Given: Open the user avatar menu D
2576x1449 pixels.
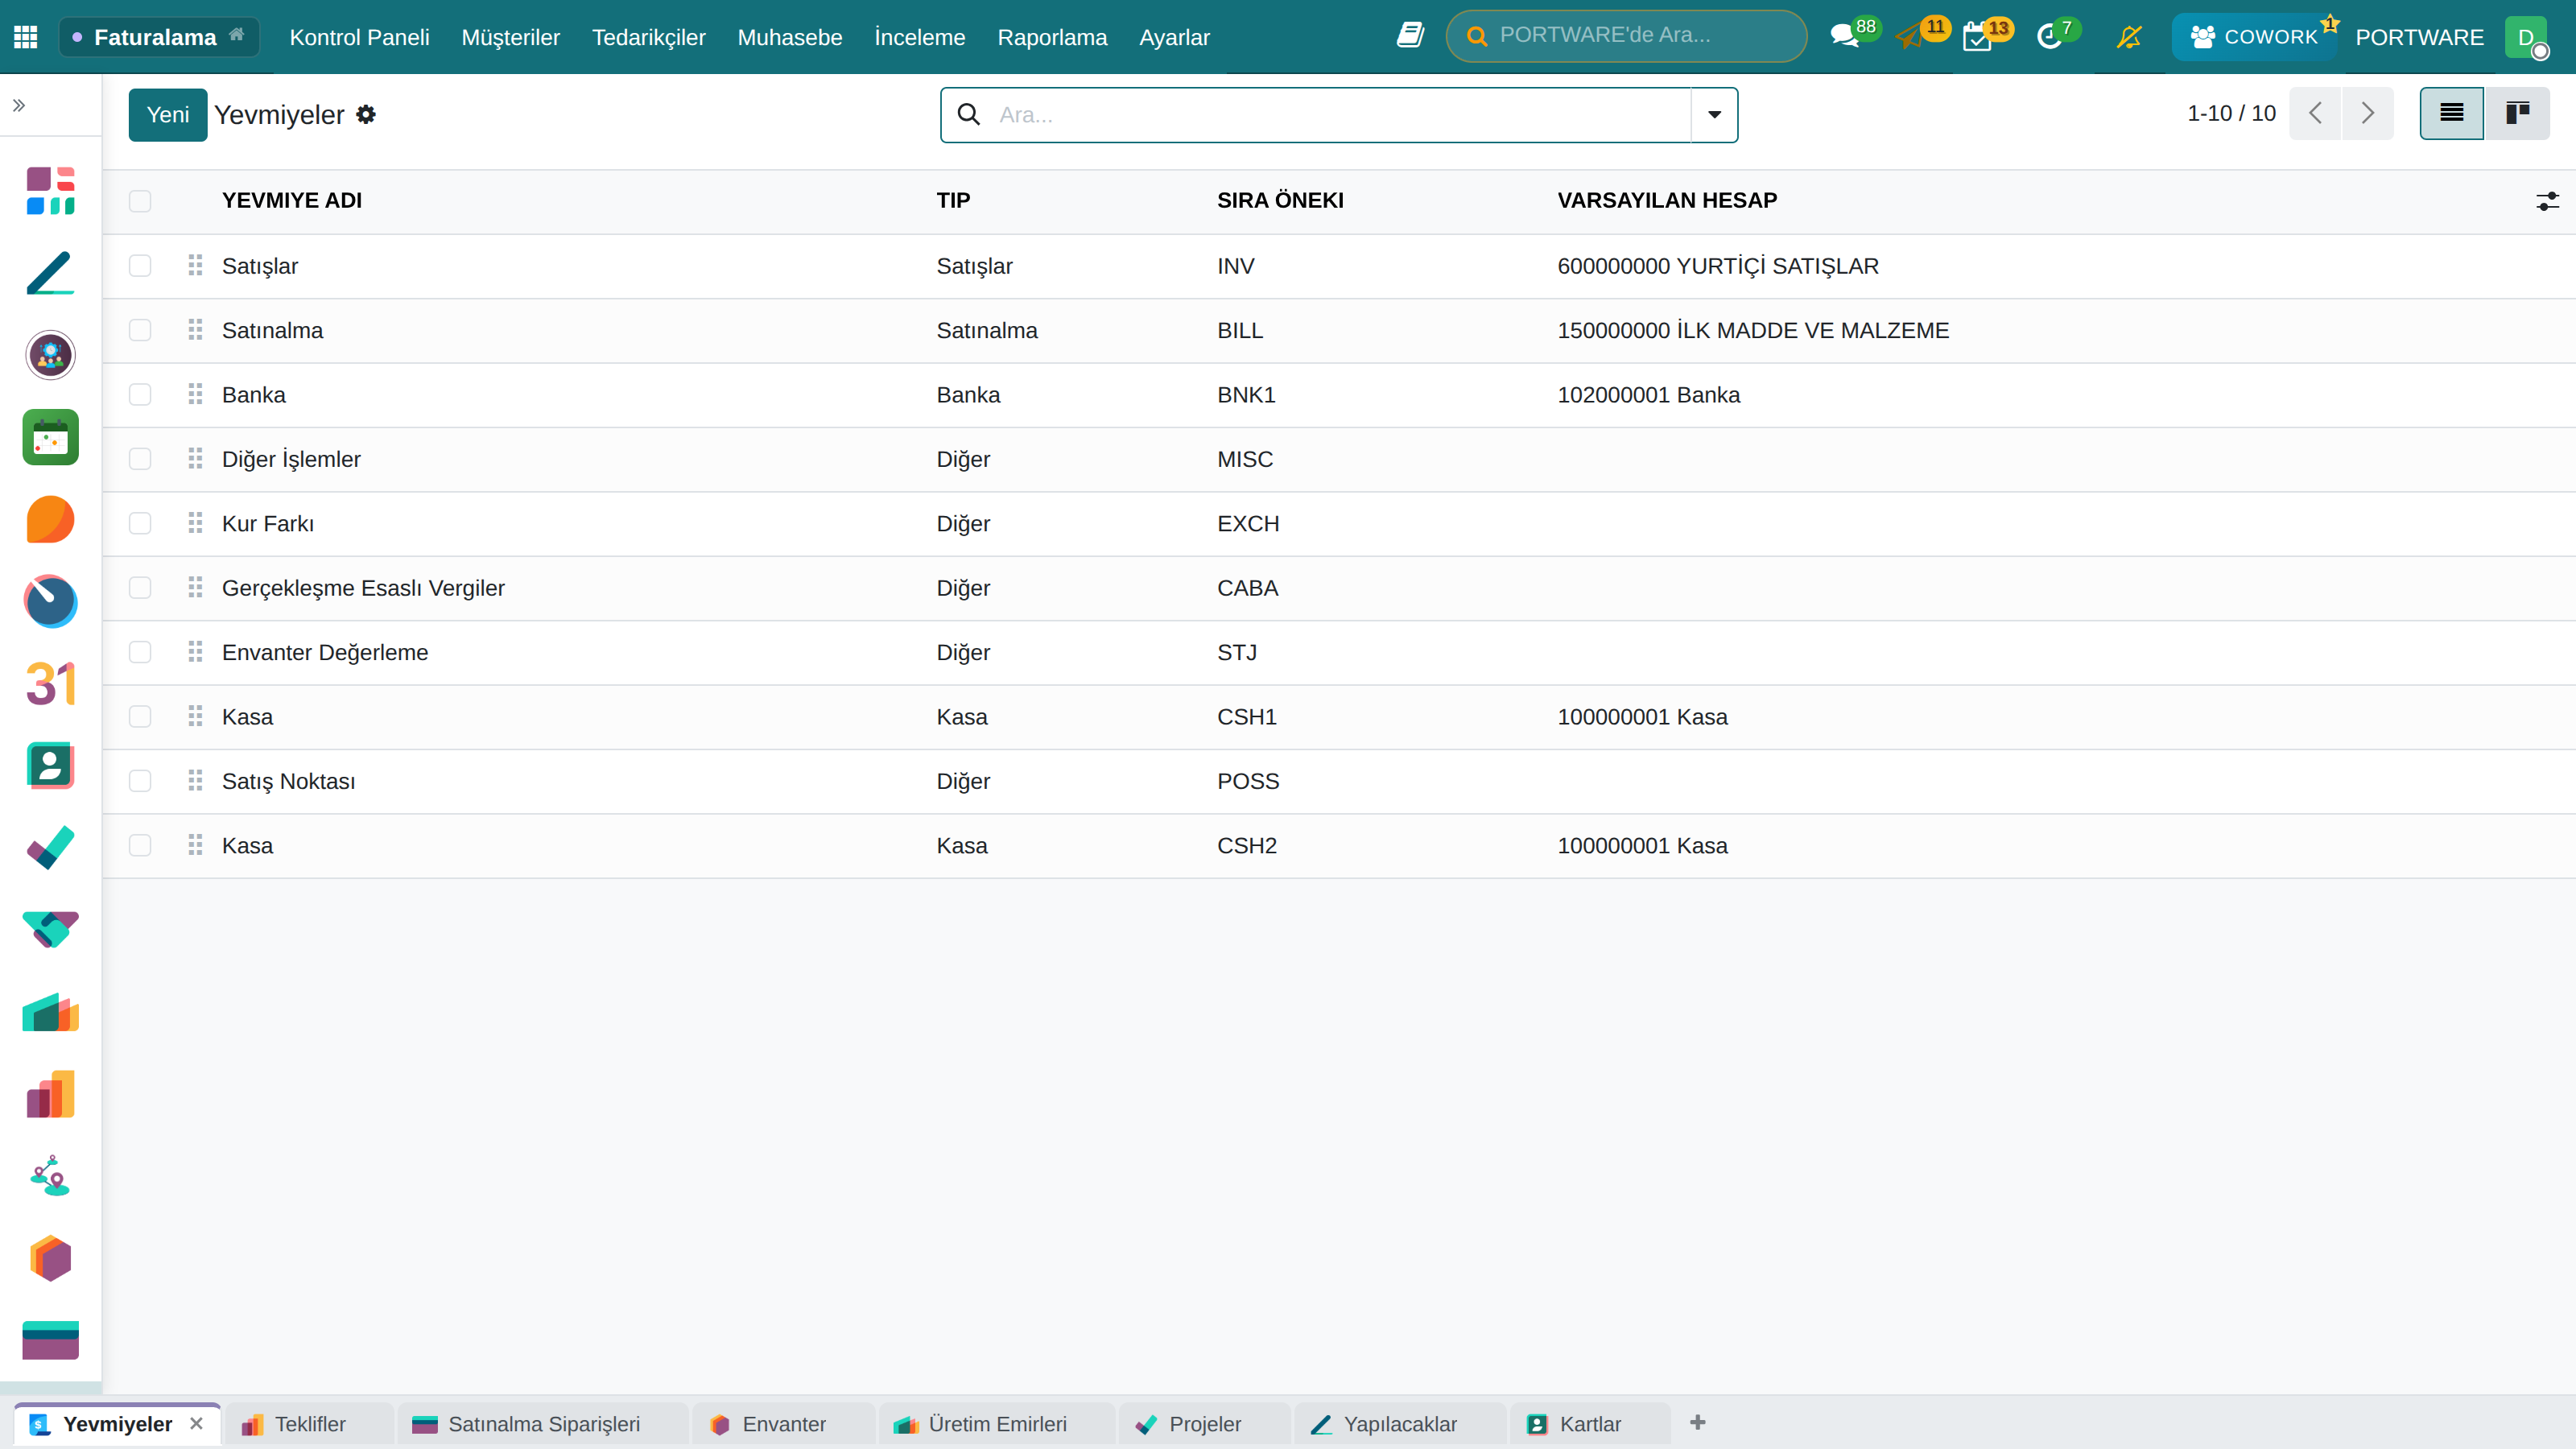Looking at the screenshot, I should pos(2526,37).
